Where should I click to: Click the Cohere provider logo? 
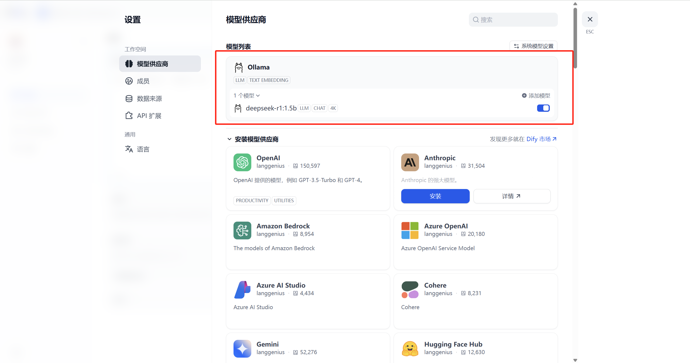click(x=409, y=289)
